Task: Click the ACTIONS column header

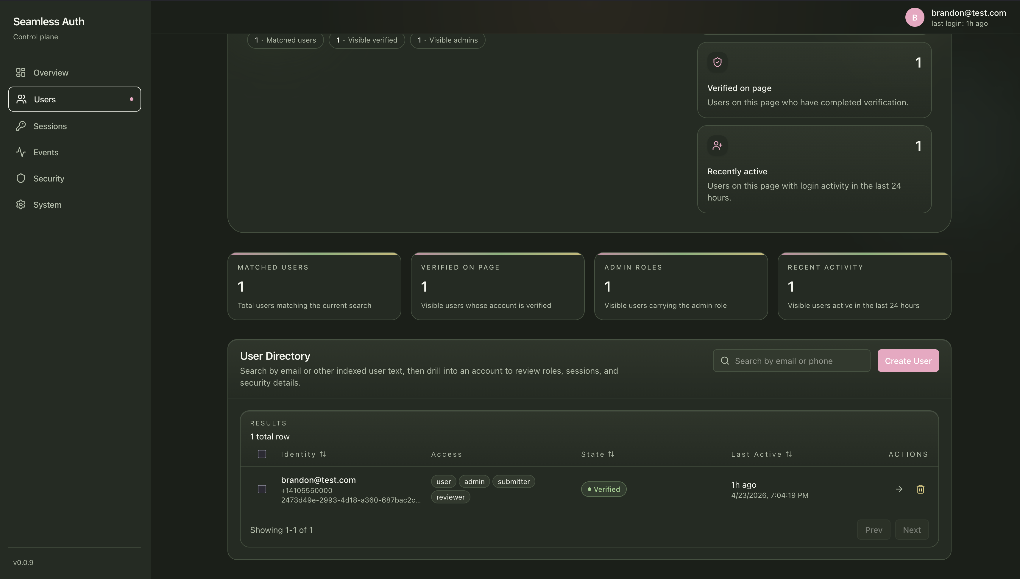Action: (x=908, y=454)
